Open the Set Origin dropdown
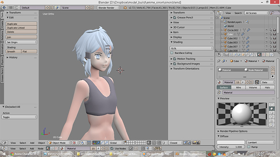The width and height of the screenshot is (280, 157). [x=21, y=42]
